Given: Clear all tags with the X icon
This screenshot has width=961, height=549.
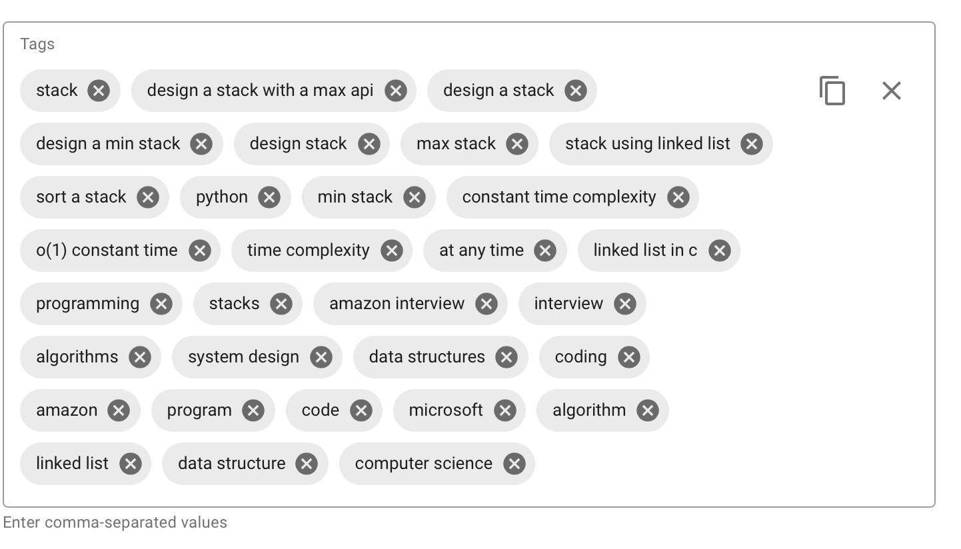Looking at the screenshot, I should 891,91.
